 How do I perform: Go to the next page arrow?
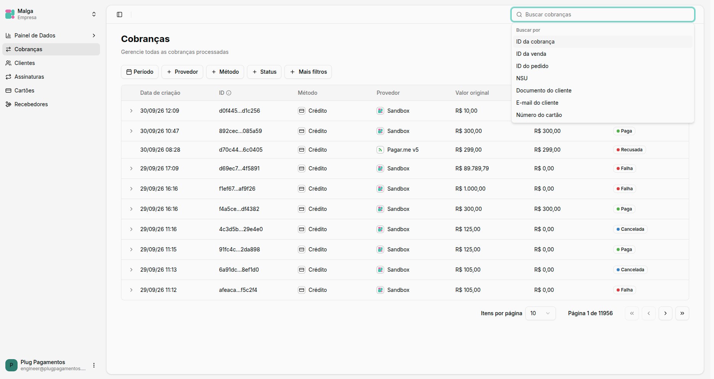coord(665,313)
